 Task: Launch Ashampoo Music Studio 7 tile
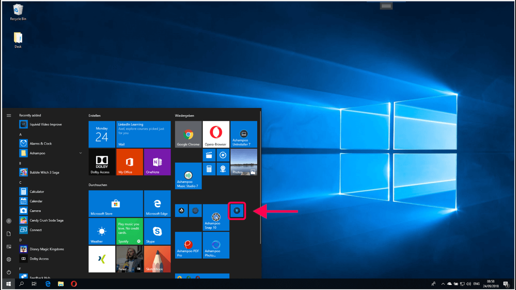(x=188, y=176)
